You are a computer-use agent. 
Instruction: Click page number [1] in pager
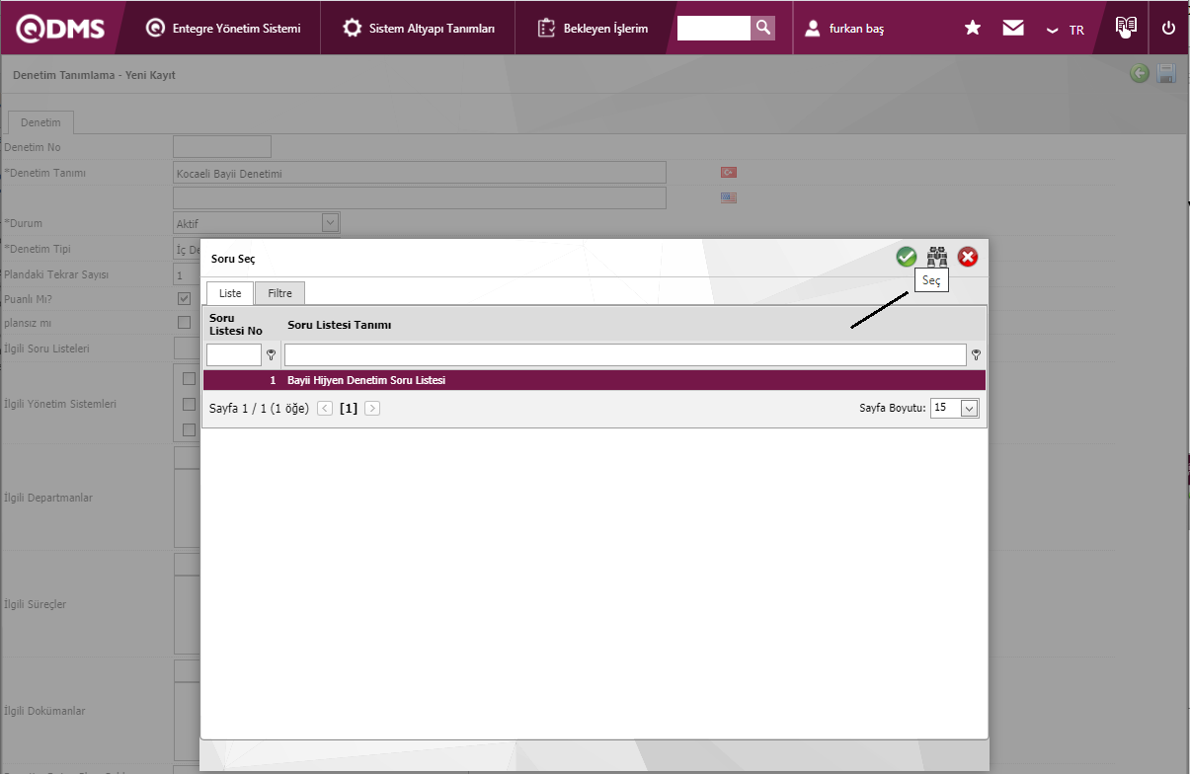click(349, 408)
